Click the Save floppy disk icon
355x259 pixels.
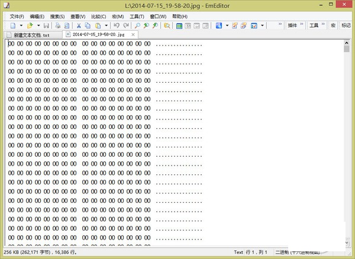pyautogui.click(x=46, y=25)
